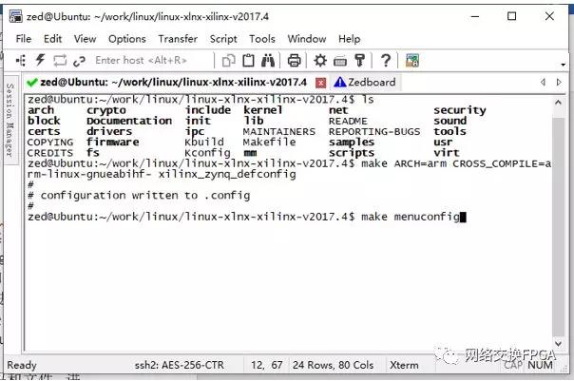Open the Script menu

(x=223, y=39)
